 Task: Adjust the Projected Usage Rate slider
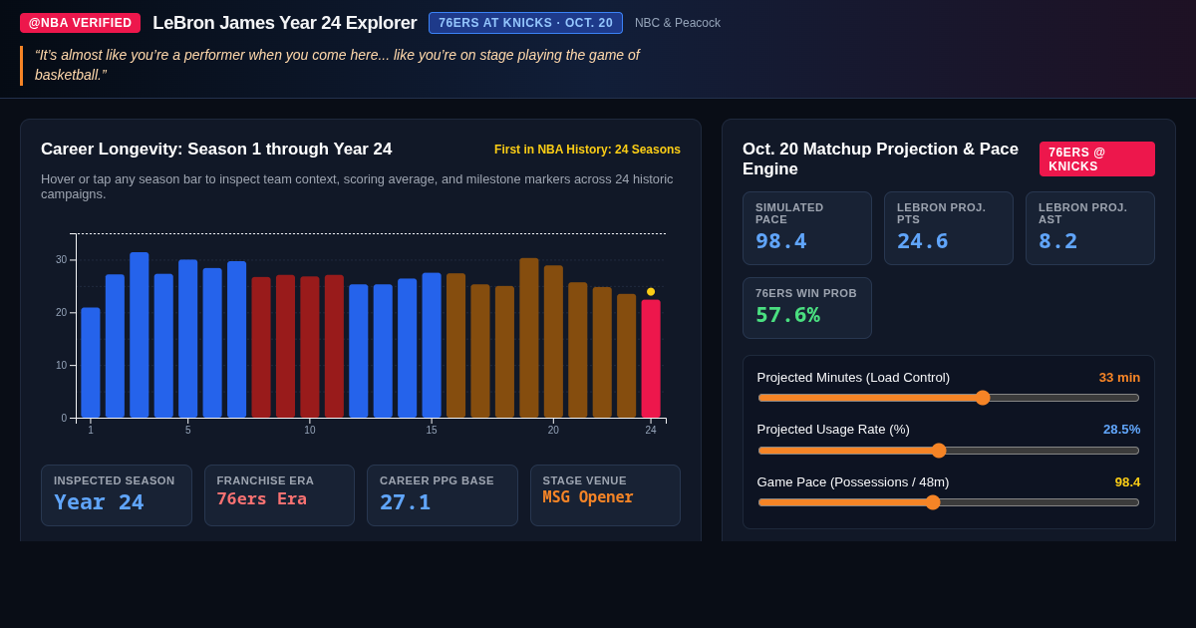tap(948, 451)
